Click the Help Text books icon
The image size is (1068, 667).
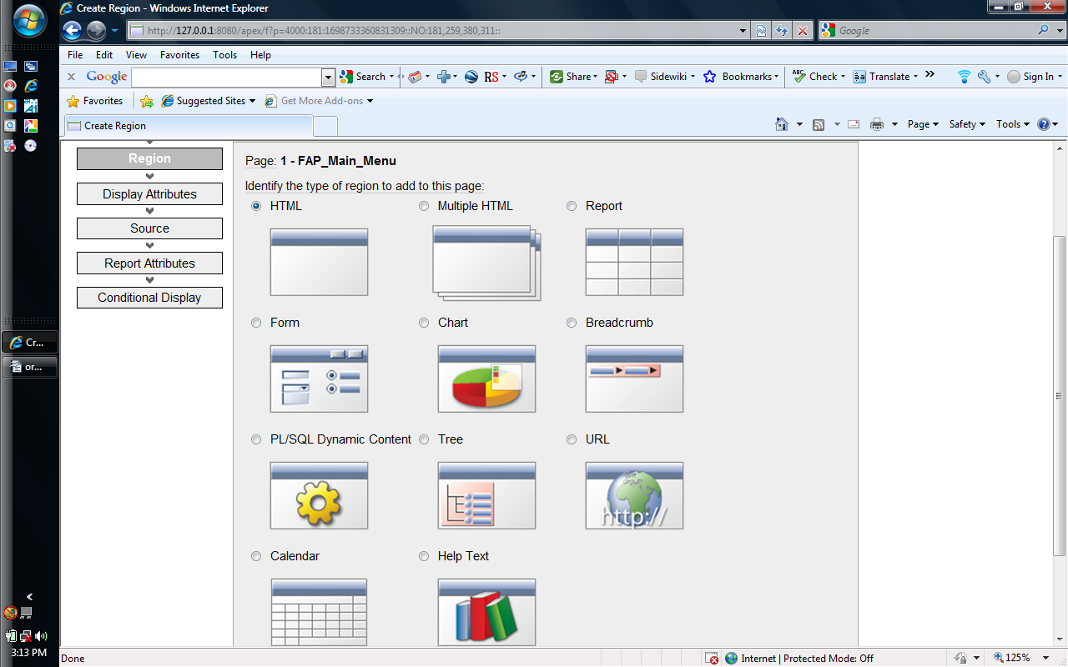point(486,613)
